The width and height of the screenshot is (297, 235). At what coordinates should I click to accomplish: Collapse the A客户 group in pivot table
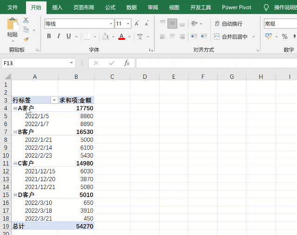pos(15,108)
